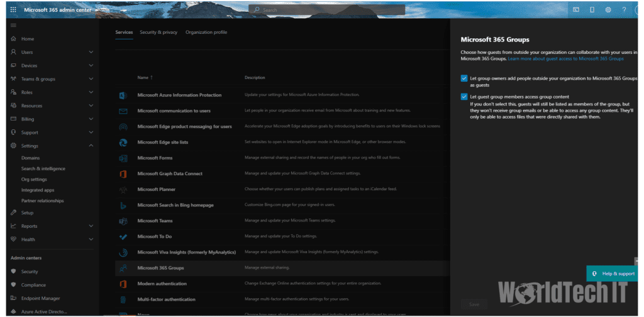Click Microsoft 365 Groups row icon
Screen dimensions: 644x317
tap(123, 268)
